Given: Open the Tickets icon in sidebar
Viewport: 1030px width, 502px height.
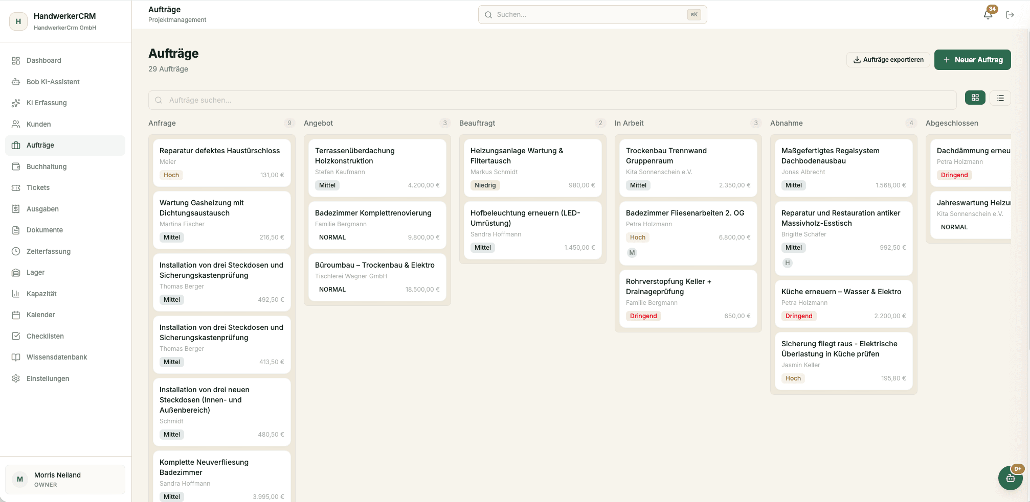Looking at the screenshot, I should 16,188.
